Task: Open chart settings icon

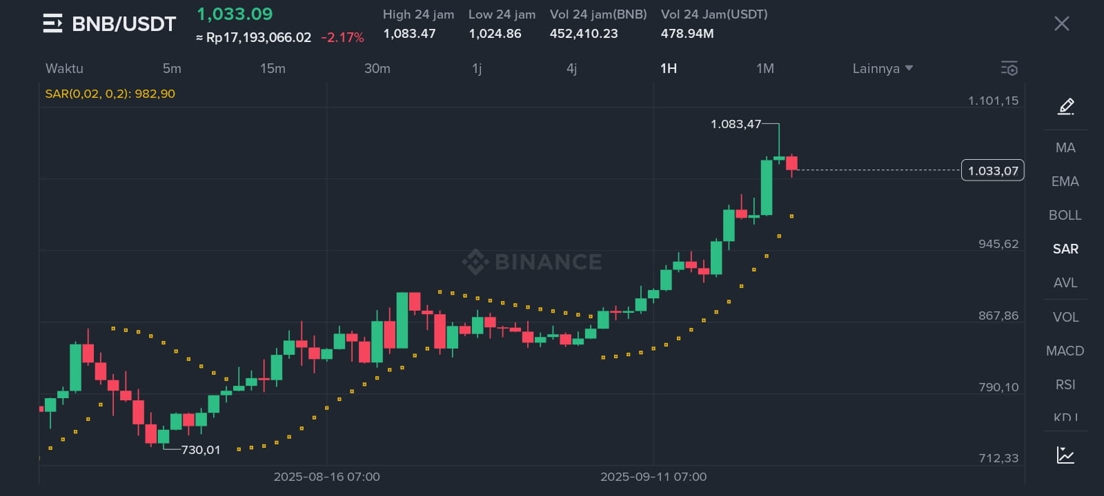Action: [1009, 68]
